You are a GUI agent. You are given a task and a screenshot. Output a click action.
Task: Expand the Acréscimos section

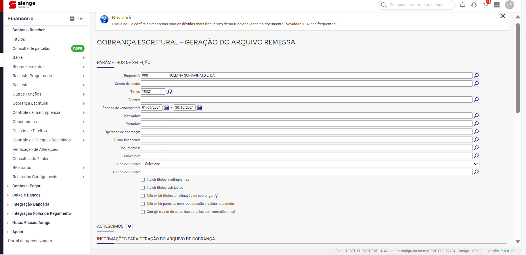[129, 226]
